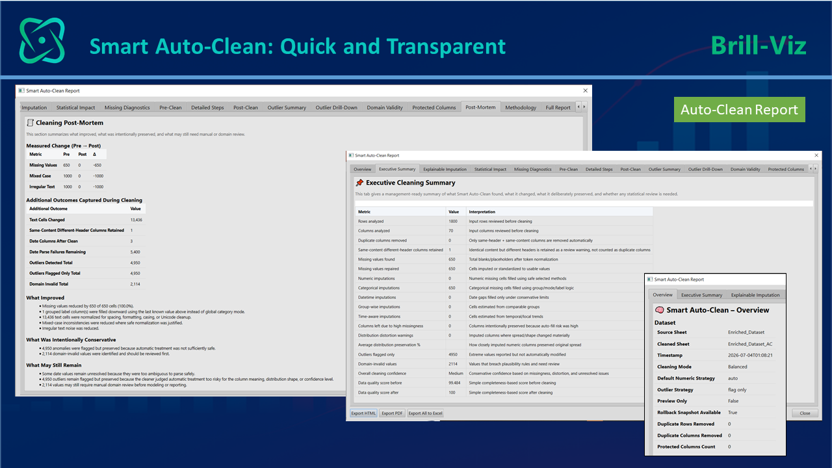Click the Close button in the middle window
The height and width of the screenshot is (468, 832).
[805, 413]
